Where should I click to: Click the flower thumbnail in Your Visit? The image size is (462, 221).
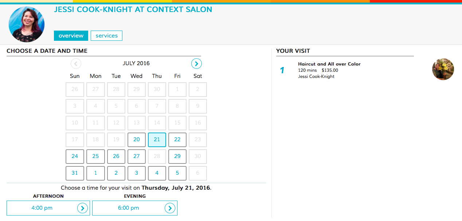tap(443, 69)
